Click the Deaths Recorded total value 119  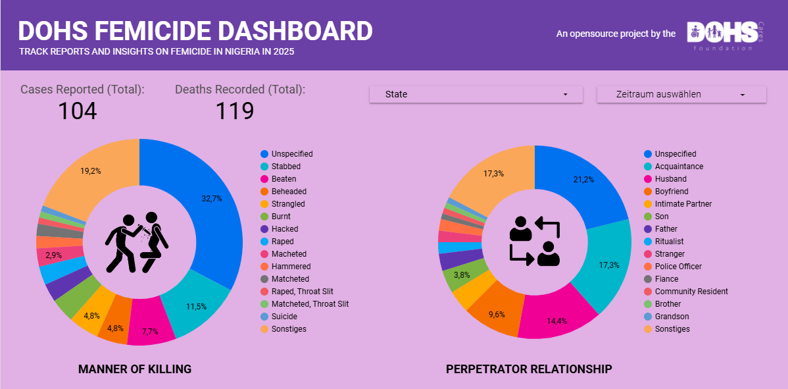pos(235,111)
